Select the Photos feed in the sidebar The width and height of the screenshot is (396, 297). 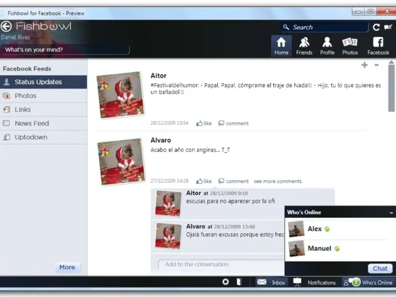44,96
